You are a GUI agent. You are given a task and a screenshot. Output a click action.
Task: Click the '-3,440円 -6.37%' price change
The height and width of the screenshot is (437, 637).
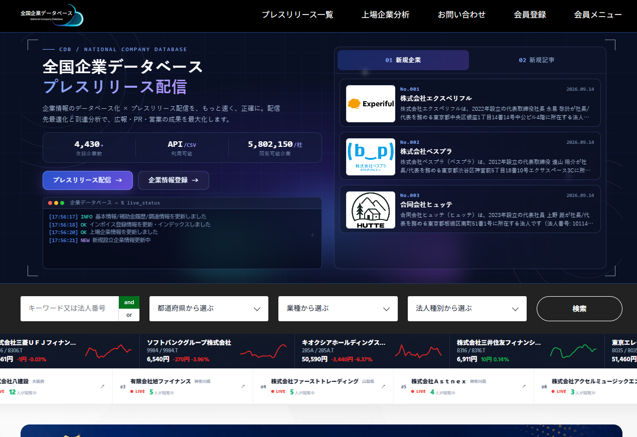[x=351, y=359]
